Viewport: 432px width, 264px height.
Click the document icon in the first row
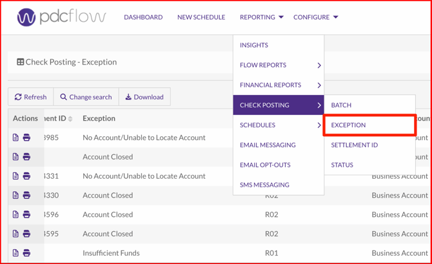pos(16,137)
